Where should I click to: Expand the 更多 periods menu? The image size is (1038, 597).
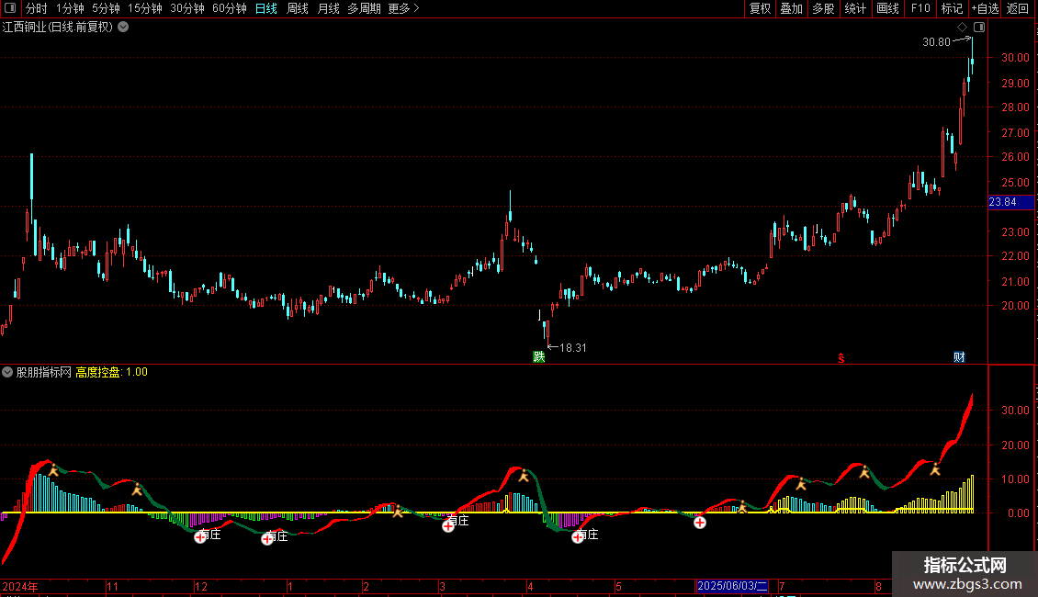coord(404,8)
